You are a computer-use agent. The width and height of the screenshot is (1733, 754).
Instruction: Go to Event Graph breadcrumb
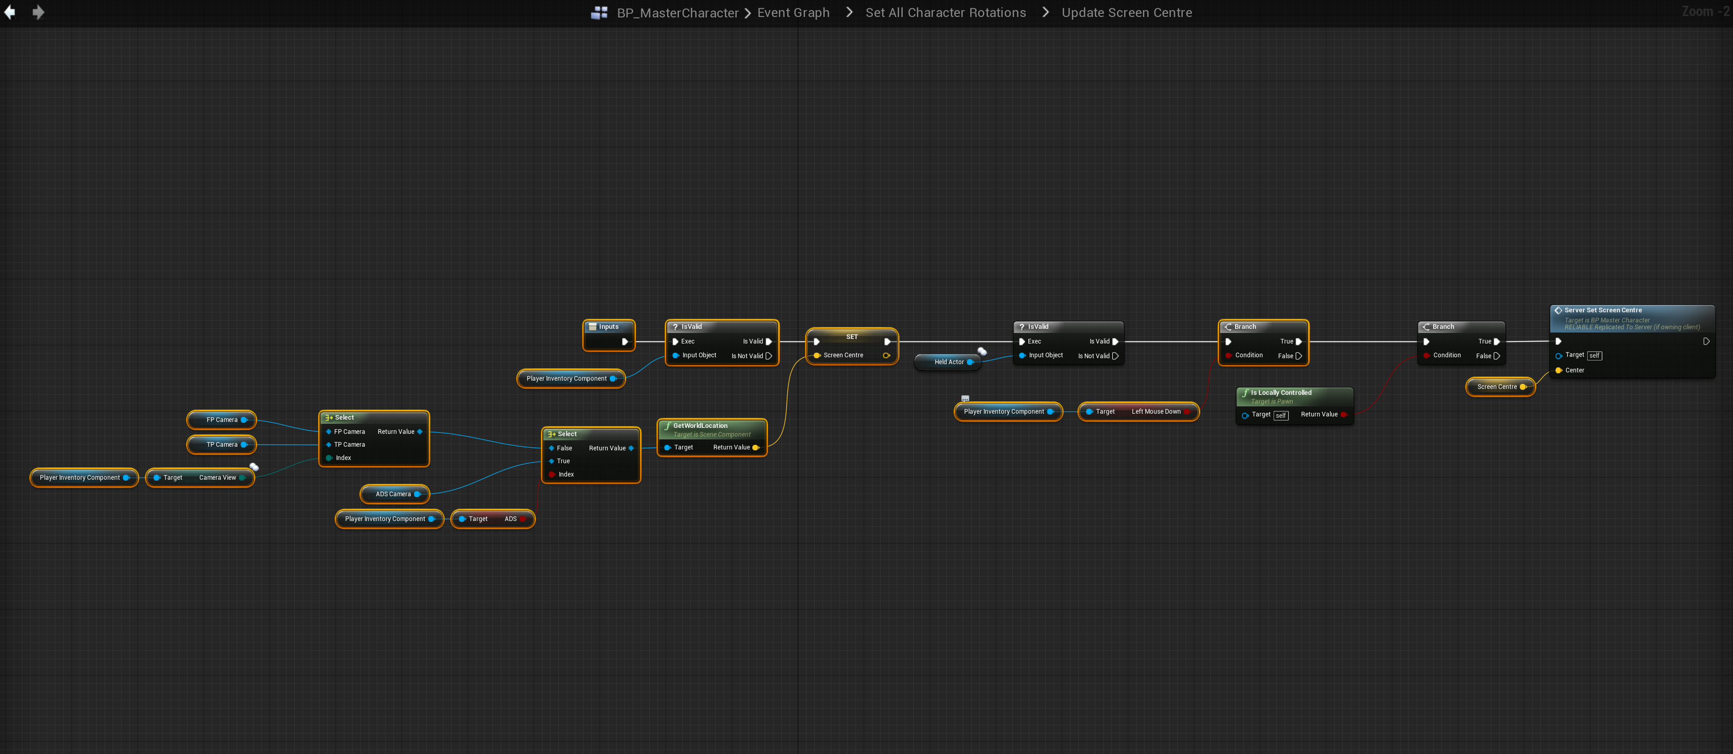pos(793,13)
